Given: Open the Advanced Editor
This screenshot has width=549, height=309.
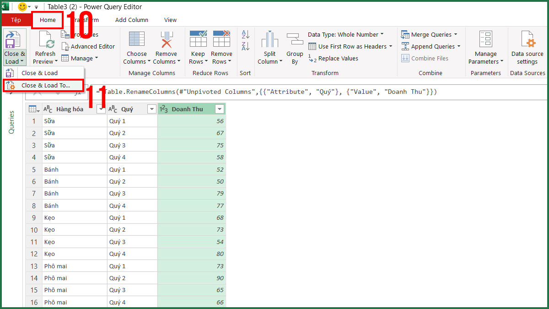Looking at the screenshot, I should 88,46.
